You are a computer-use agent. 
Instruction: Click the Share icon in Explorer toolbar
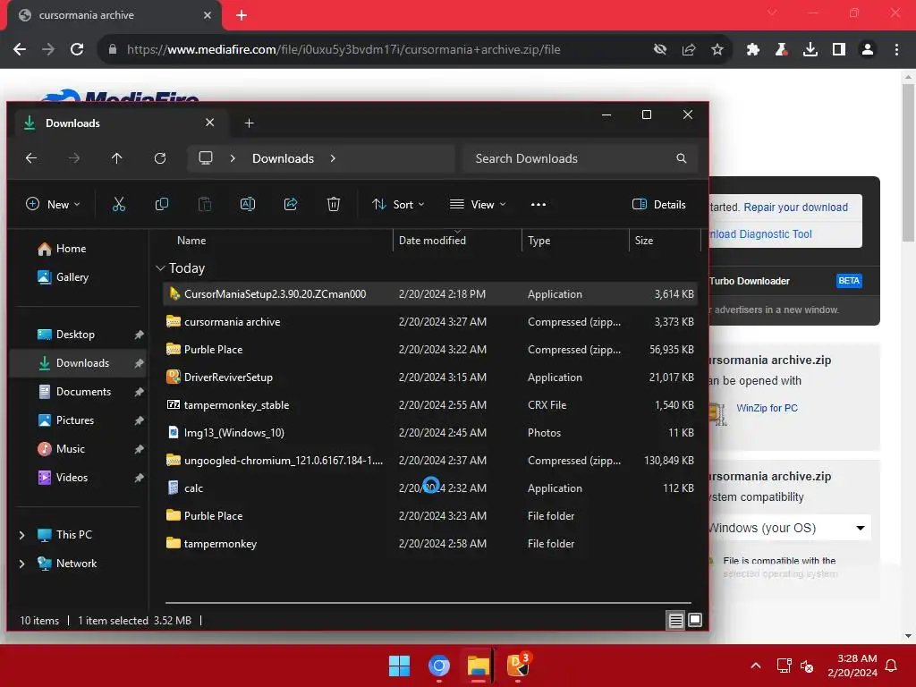291,204
